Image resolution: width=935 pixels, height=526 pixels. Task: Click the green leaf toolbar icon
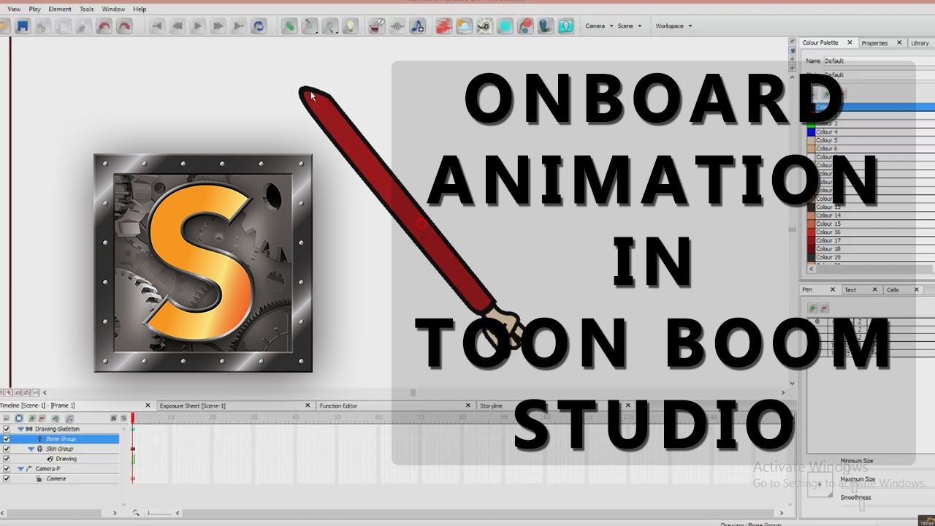click(x=290, y=26)
